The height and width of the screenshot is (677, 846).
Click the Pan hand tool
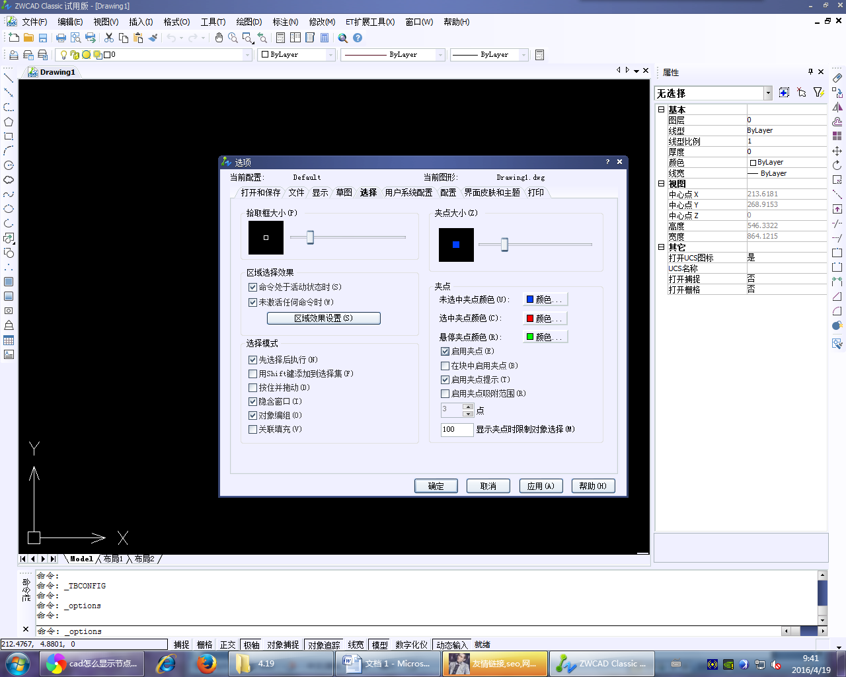click(x=219, y=38)
